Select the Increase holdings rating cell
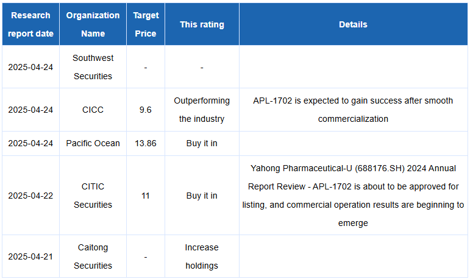Image resolution: width=473 pixels, height=279 pixels. click(202, 256)
